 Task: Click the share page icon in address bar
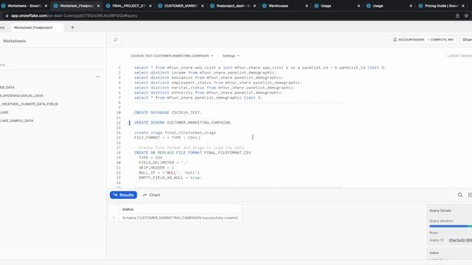pyautogui.click(x=457, y=15)
